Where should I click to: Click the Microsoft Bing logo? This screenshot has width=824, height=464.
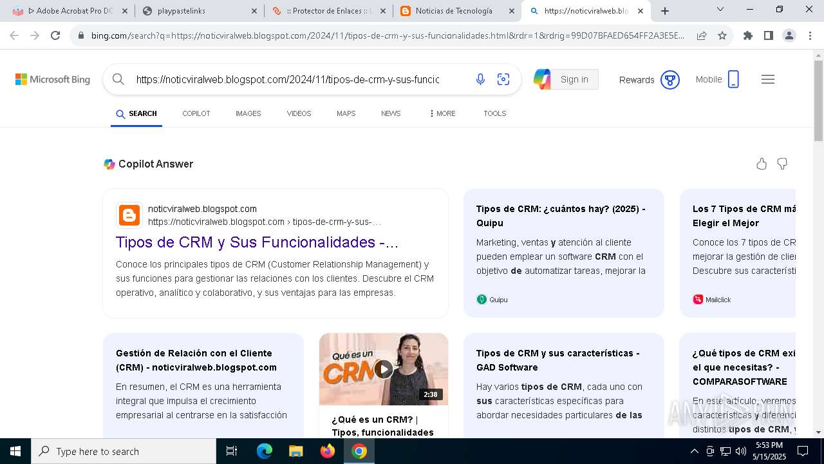[x=53, y=79]
